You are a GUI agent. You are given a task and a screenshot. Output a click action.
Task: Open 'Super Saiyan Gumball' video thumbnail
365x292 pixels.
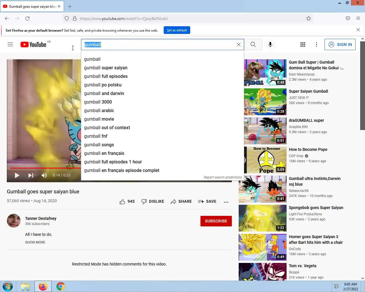coord(265,102)
